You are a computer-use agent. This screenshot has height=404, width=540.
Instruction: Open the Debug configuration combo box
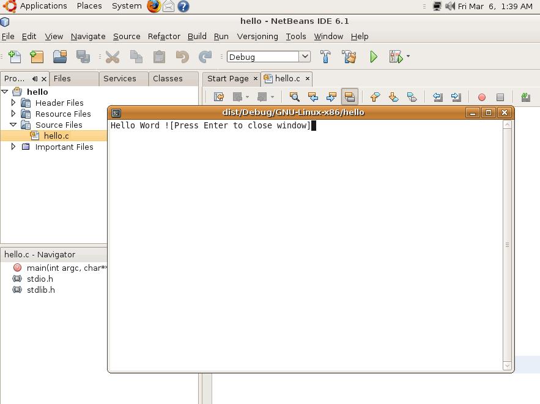click(268, 57)
